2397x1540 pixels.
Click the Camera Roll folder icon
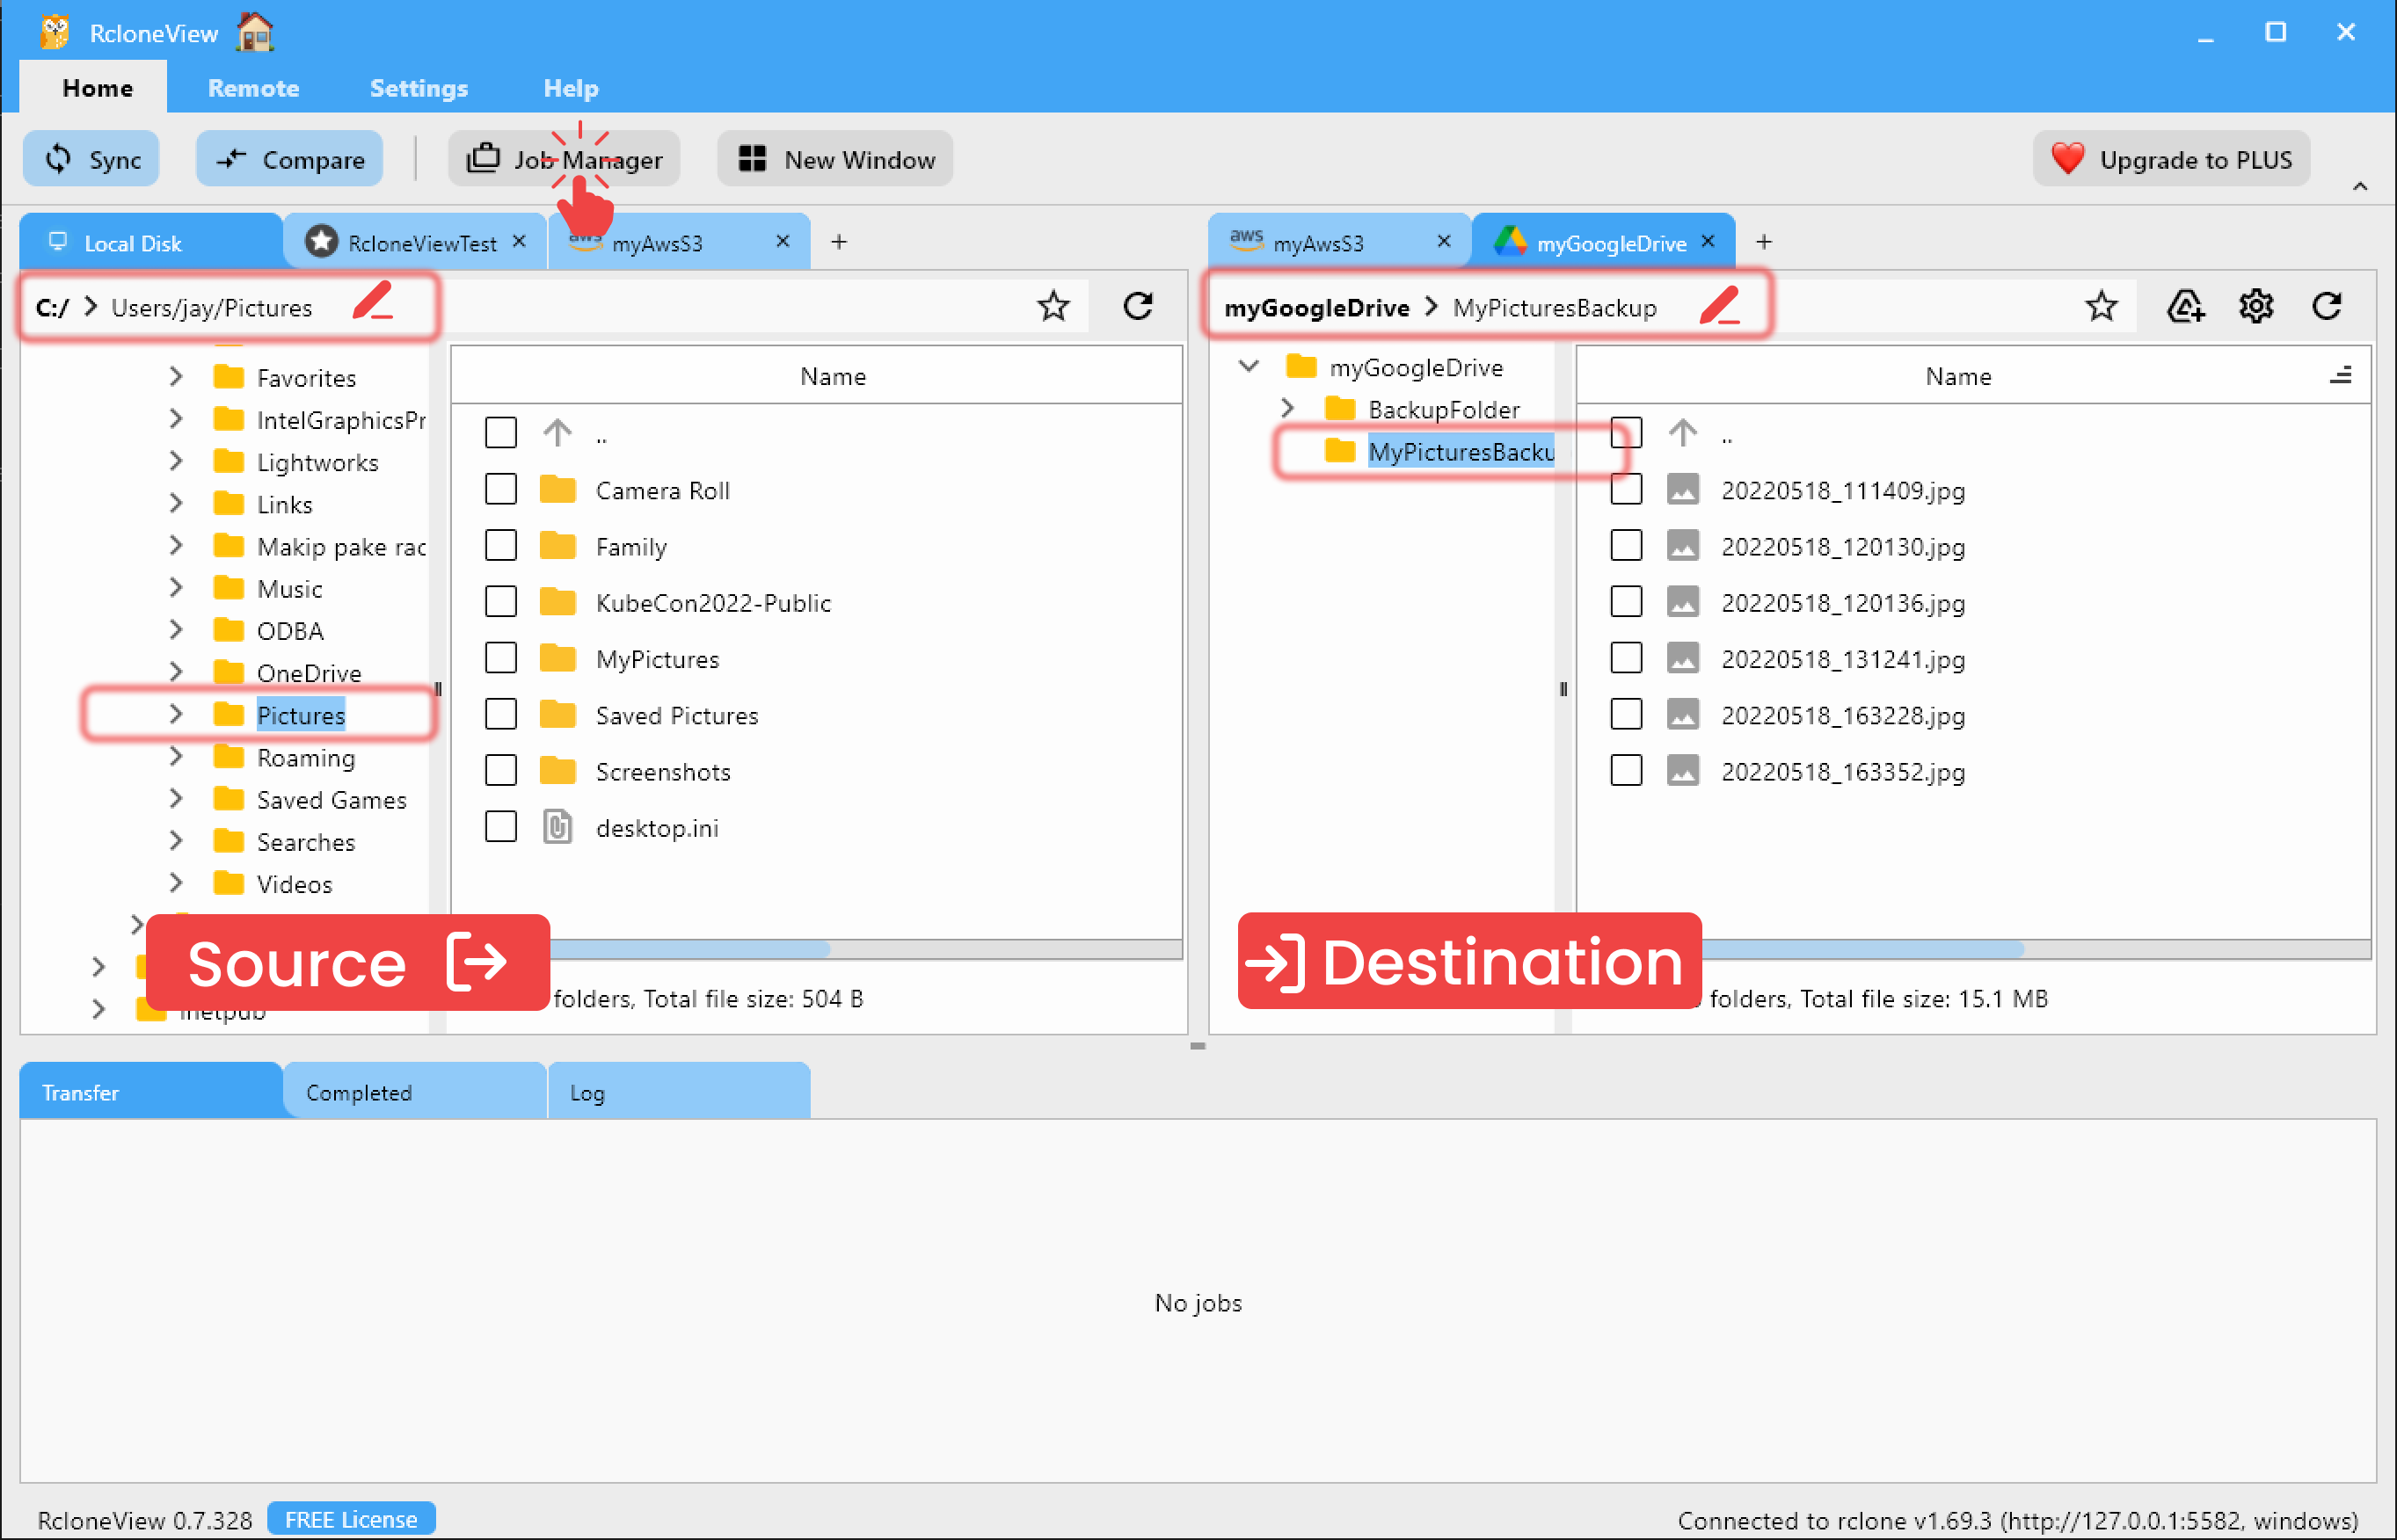click(x=557, y=489)
